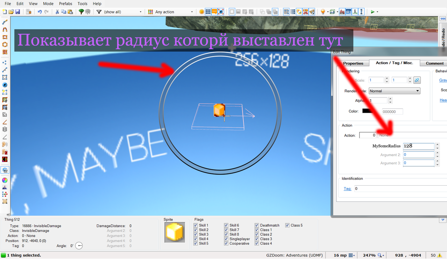The image size is (447, 259).
Task: Click the clipboard Paste icon
Action: click(x=70, y=12)
